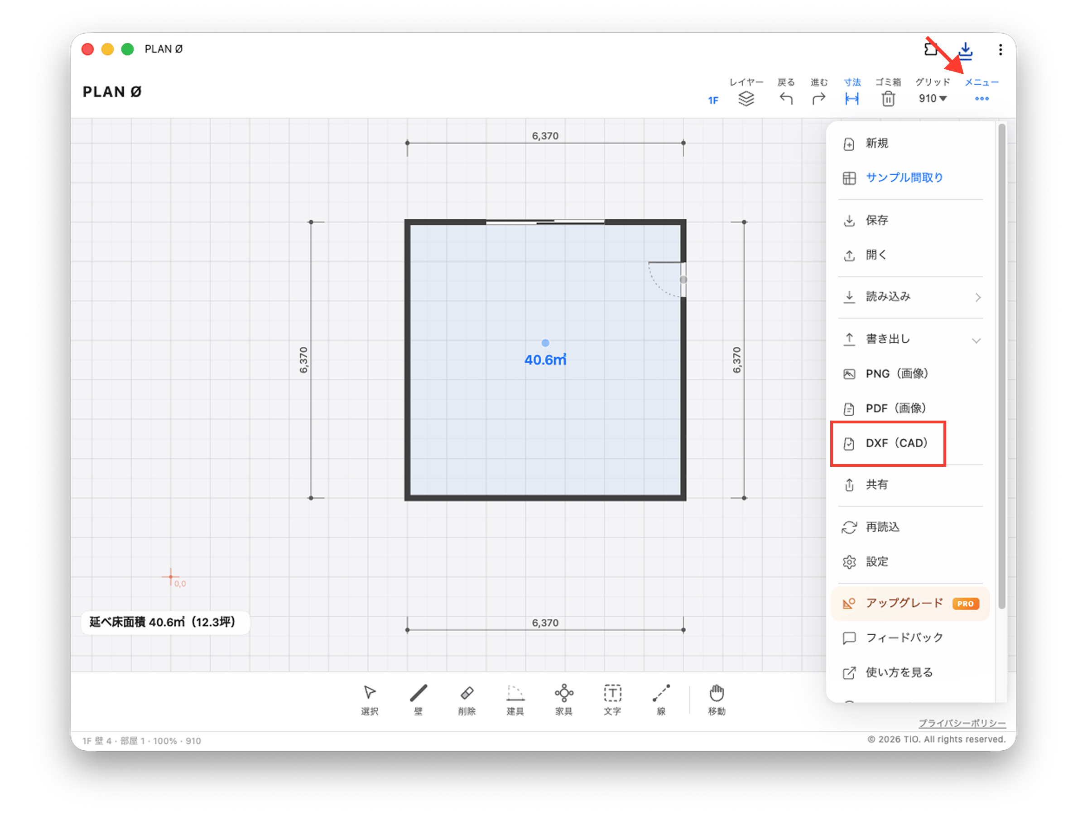Viewport: 1087px width, 815px height.
Task: Click the door handle on right wall
Action: [683, 279]
